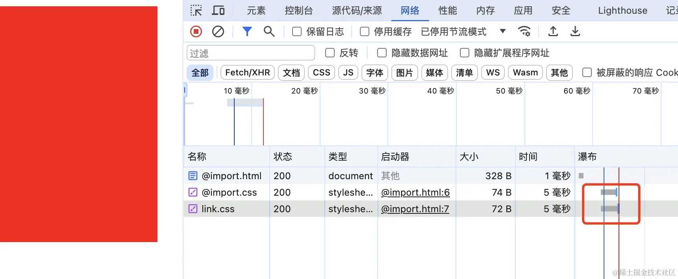
Task: Filter requests by CSS
Action: click(x=322, y=73)
